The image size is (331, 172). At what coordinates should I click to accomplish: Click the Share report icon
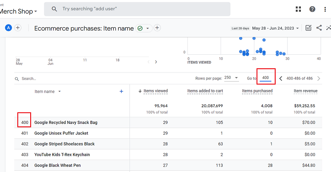[x=319, y=28]
